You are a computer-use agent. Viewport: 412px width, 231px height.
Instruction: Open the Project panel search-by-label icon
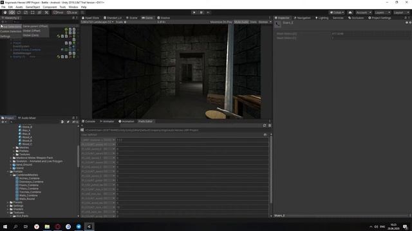(x=68, y=122)
